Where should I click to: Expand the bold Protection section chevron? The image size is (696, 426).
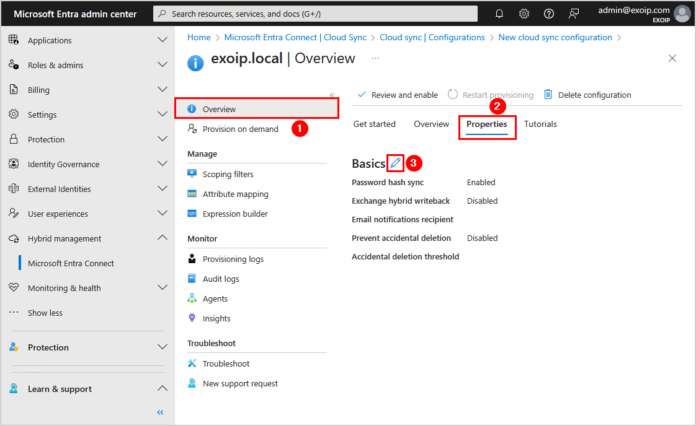163,347
